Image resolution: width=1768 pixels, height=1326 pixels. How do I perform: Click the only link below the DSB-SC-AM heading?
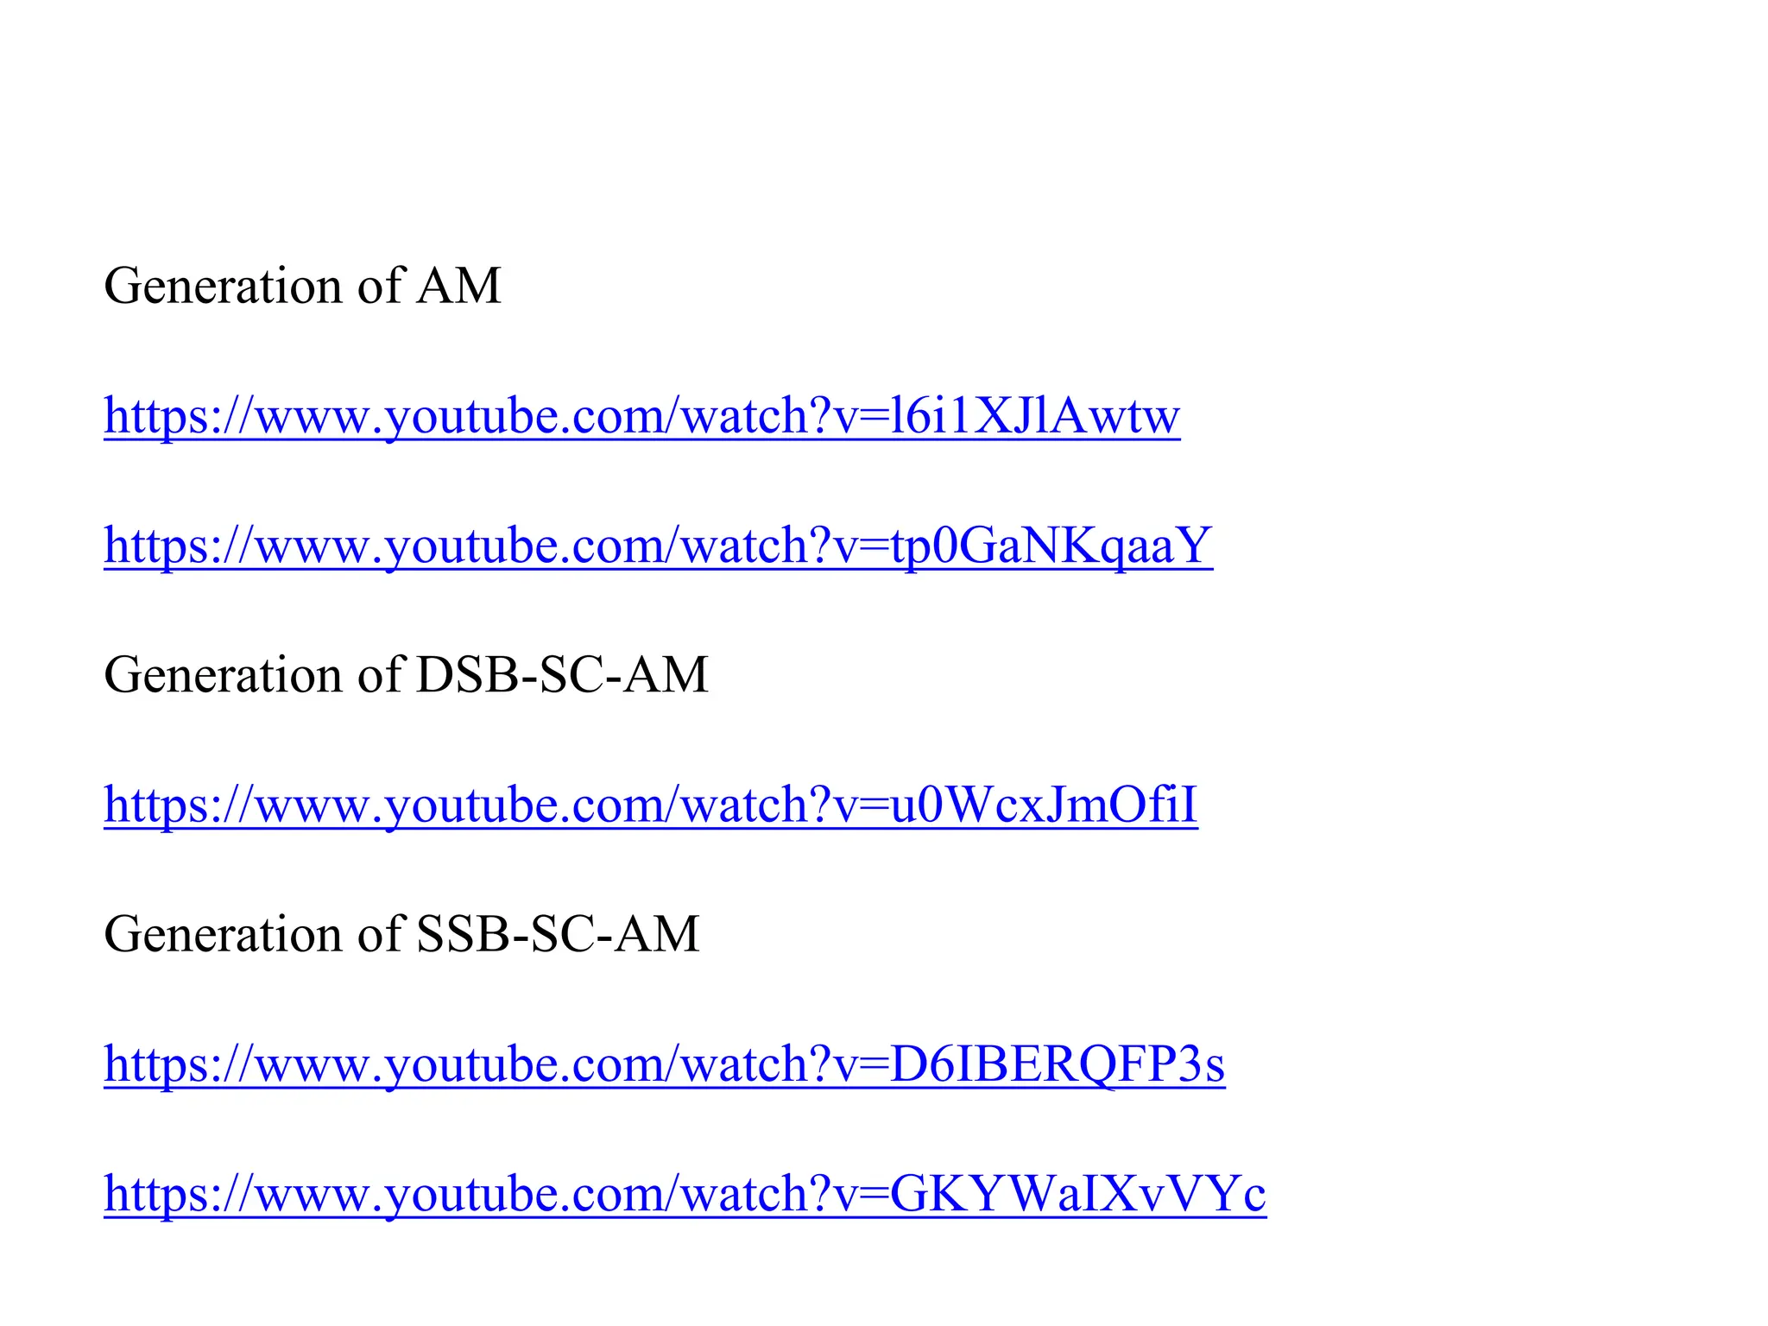coord(651,805)
